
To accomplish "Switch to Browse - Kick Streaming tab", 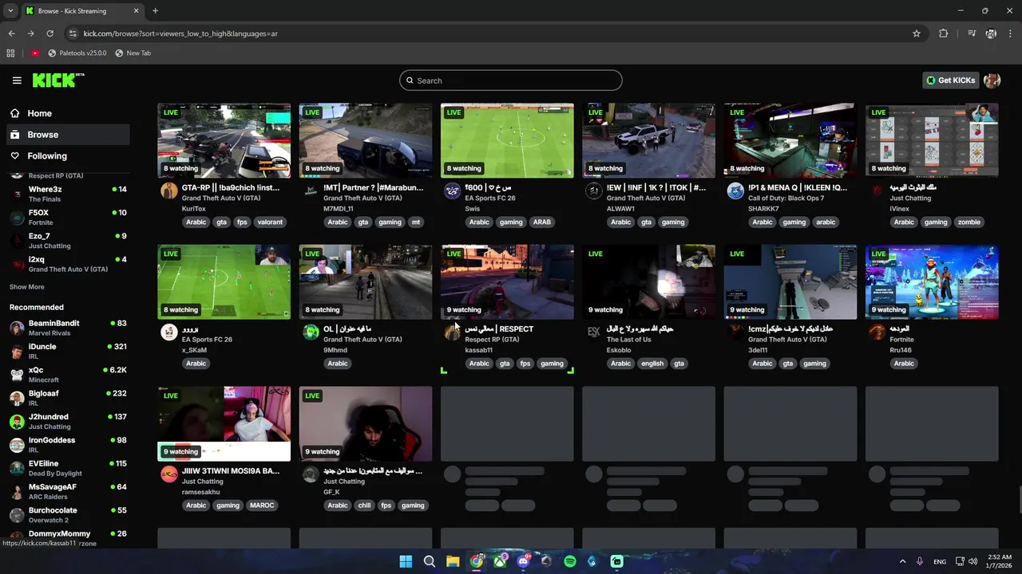I will [81, 11].
